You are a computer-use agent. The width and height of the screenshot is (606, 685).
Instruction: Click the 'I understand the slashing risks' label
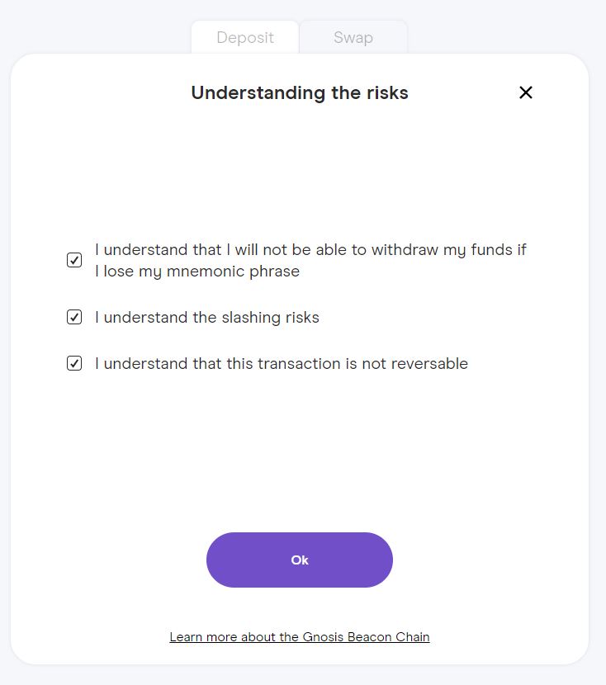tap(206, 317)
